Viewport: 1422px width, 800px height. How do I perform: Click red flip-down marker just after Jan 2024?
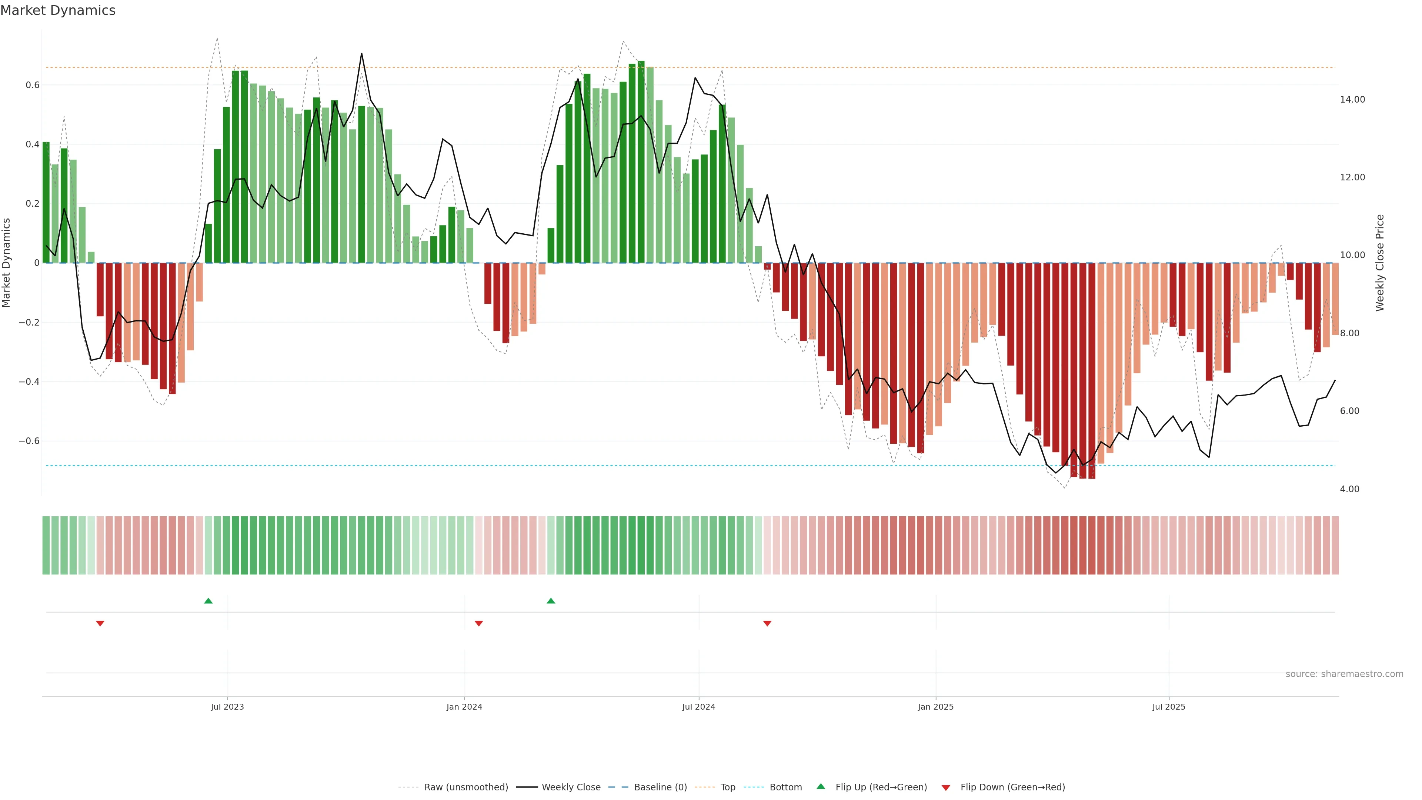tap(478, 623)
